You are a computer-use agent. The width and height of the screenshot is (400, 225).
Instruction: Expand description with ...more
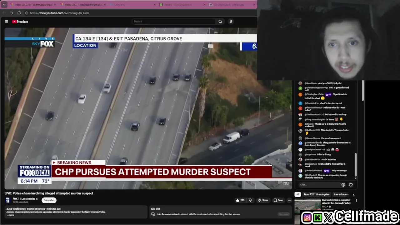[11, 215]
